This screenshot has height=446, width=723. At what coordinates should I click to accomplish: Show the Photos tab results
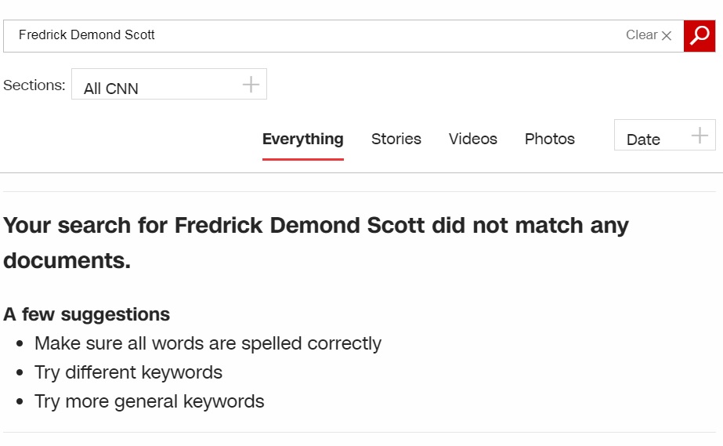pyautogui.click(x=550, y=139)
